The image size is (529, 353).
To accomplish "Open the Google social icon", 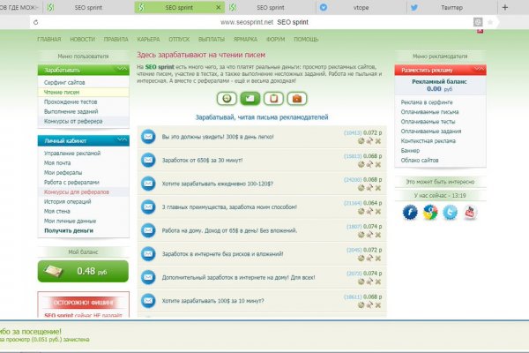I will (x=430, y=212).
